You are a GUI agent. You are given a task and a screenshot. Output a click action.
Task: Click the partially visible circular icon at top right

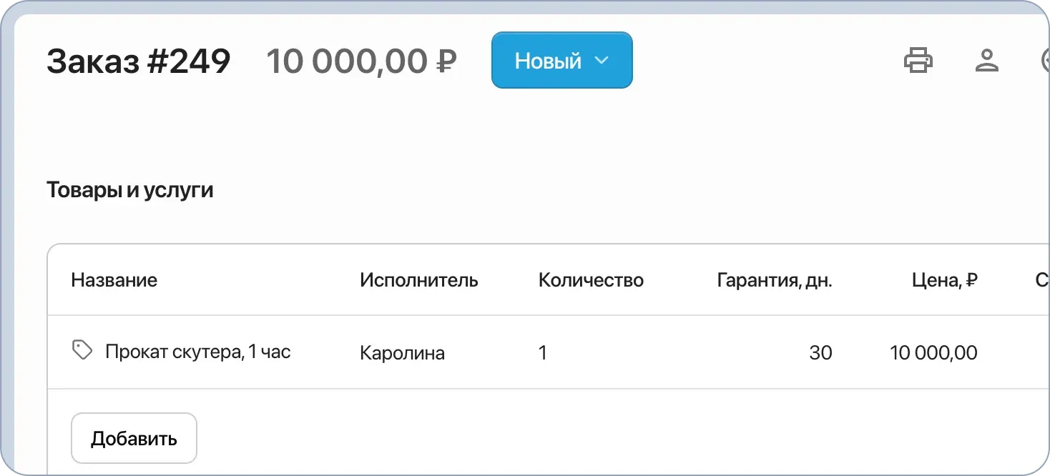tap(1046, 60)
